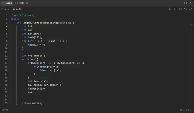
Task: Click 'int n=s.length();' line
Action: point(35,56)
